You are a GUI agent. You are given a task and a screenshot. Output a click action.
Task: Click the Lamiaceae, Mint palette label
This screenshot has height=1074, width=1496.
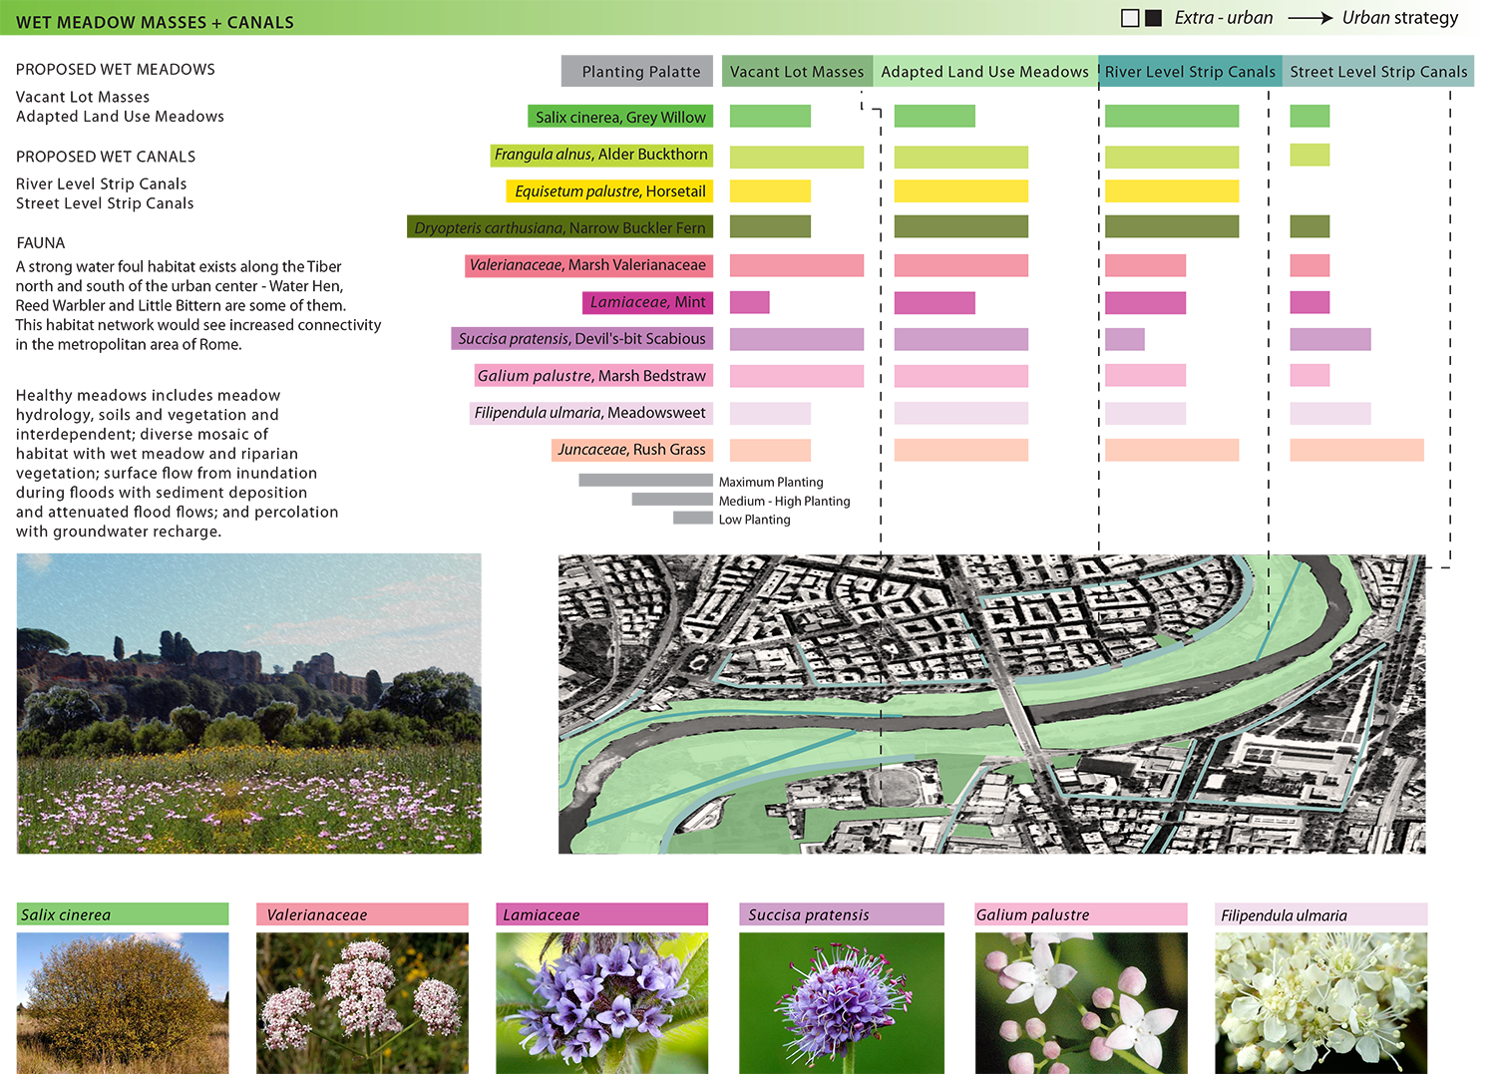pos(647,302)
